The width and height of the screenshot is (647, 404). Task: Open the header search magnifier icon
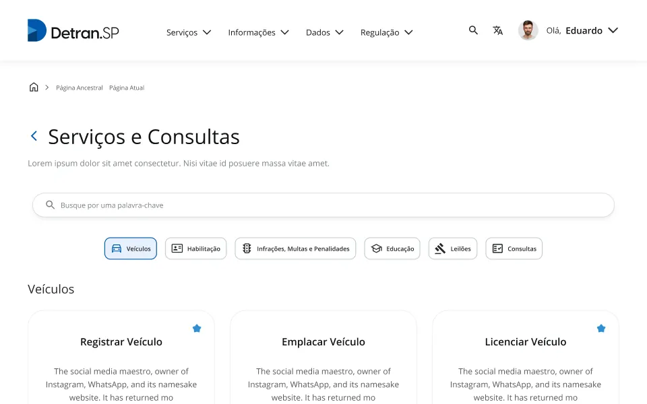click(473, 30)
